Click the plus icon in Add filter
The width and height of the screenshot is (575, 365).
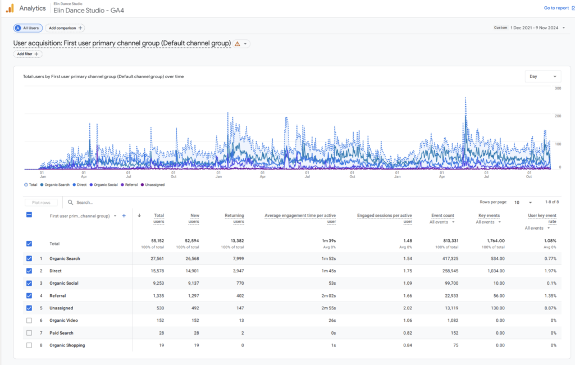click(36, 54)
